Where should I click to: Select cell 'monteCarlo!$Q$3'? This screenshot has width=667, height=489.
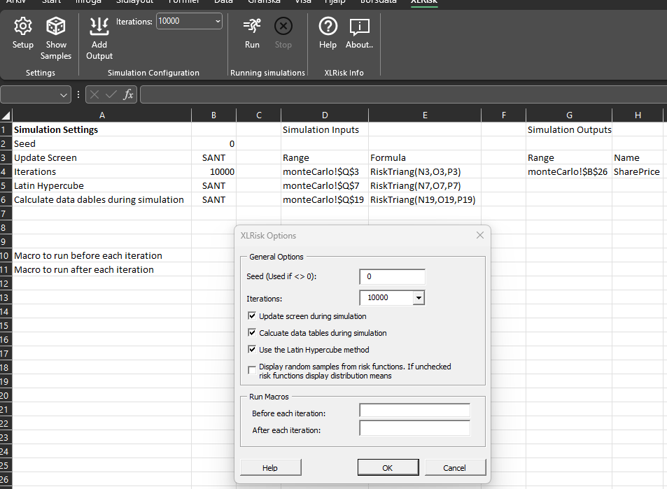325,171
